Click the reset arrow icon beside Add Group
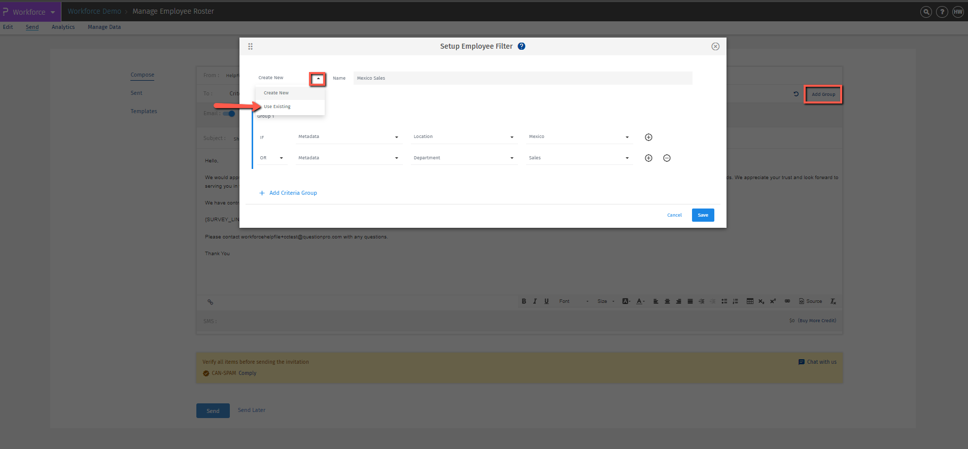Viewport: 968px width, 449px height. coord(796,94)
